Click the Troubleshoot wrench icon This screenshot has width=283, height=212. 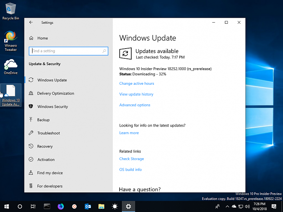[31, 133]
